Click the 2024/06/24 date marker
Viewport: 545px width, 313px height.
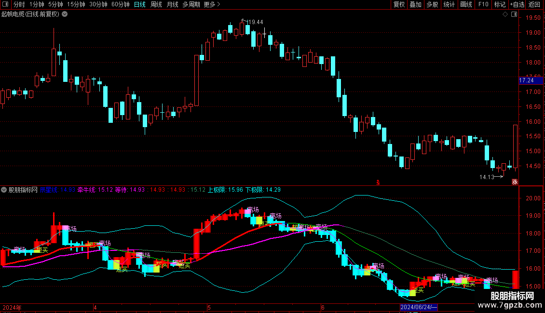pyautogui.click(x=419, y=307)
